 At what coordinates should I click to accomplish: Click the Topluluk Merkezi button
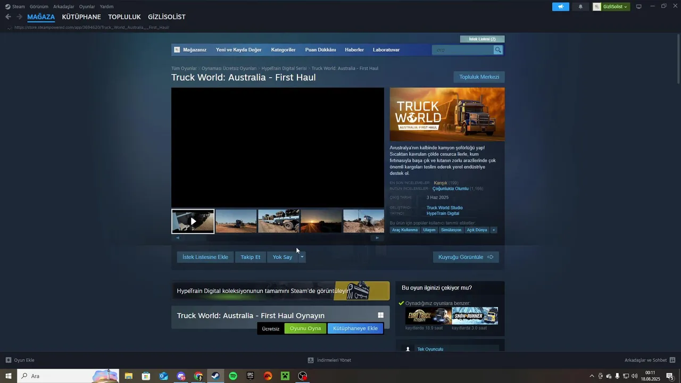(x=479, y=77)
